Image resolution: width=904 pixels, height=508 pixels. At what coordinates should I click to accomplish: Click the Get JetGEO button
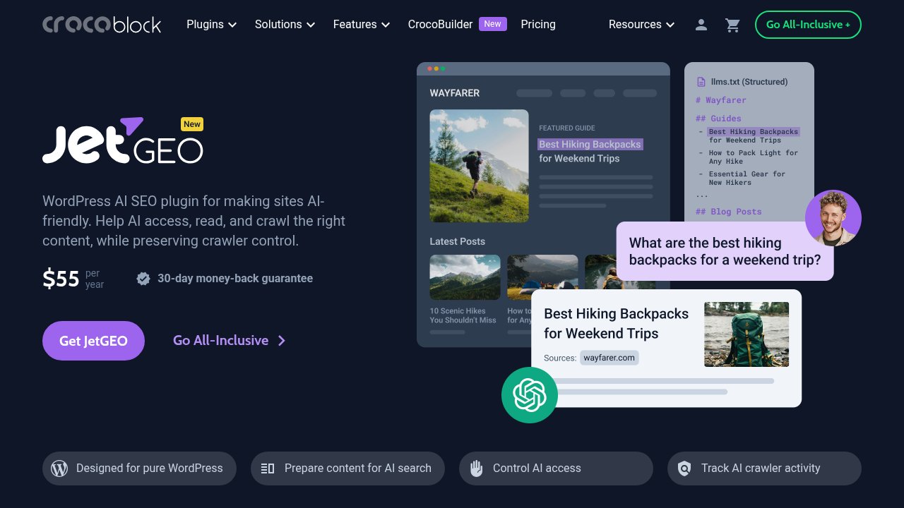[93, 341]
